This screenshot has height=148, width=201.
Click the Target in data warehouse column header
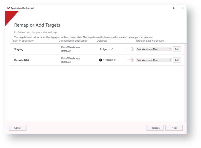(149, 41)
